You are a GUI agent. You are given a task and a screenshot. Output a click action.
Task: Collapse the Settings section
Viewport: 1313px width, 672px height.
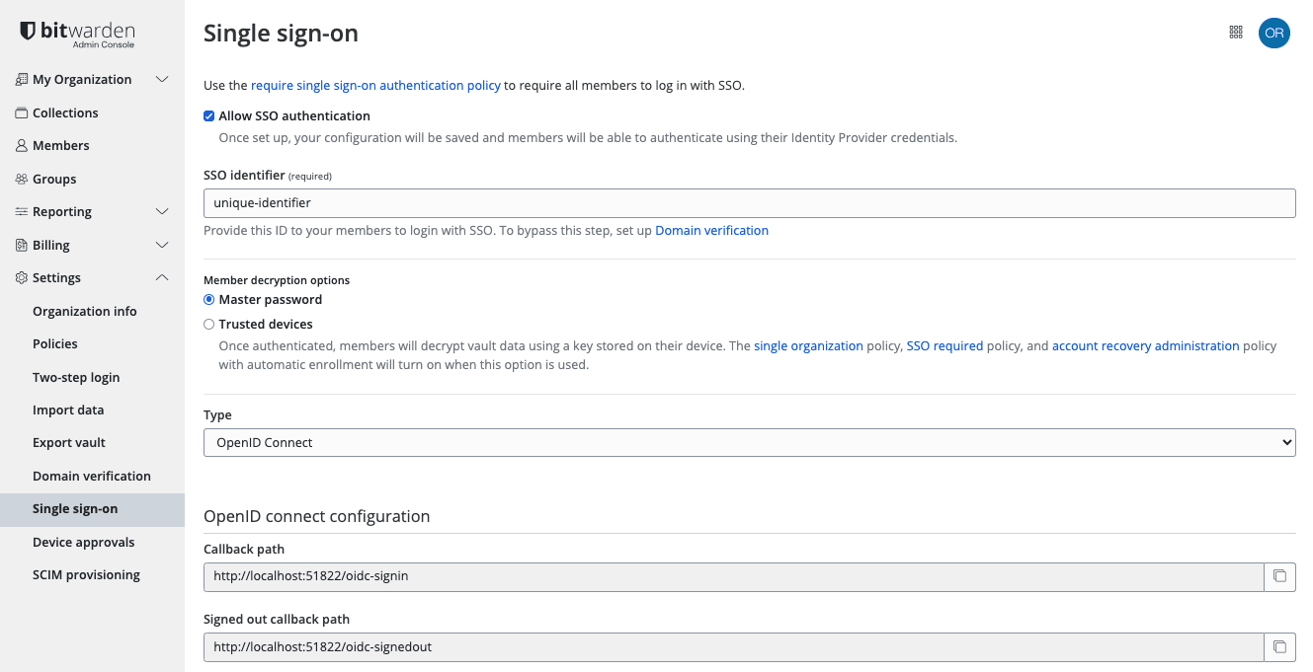point(162,277)
